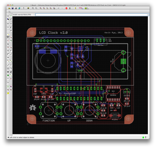Open a file with the Open toolbar icon
156x148 pixels.
click(9, 8)
